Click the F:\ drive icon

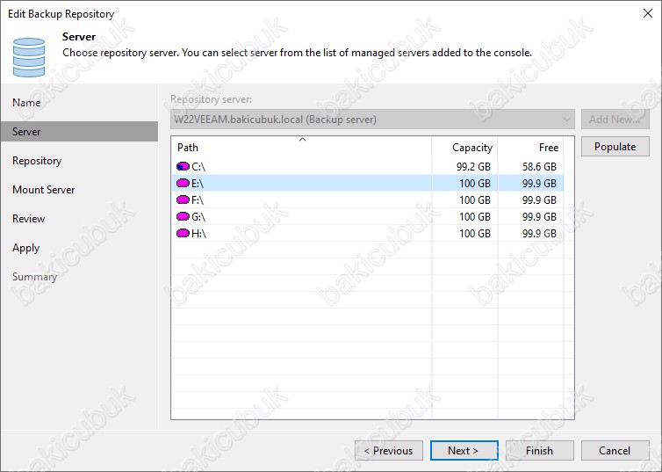pyautogui.click(x=183, y=200)
